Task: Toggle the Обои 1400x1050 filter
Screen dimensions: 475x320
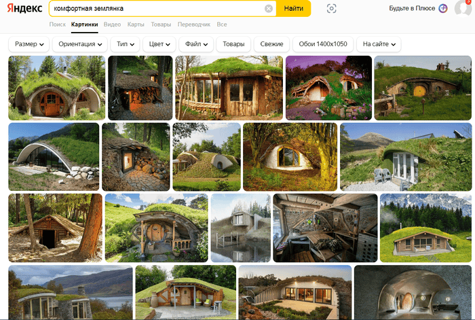Action: point(323,44)
